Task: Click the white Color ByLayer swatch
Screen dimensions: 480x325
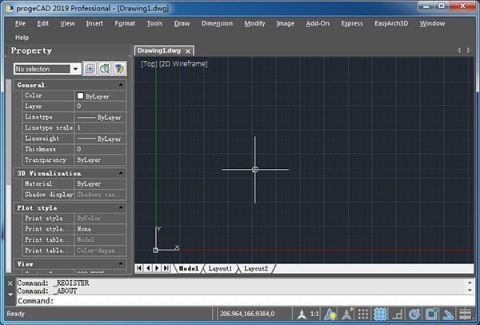Action: (x=80, y=96)
